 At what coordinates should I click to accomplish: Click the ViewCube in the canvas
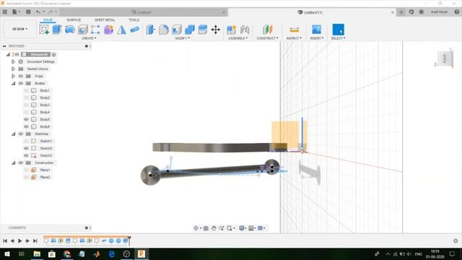point(445,58)
